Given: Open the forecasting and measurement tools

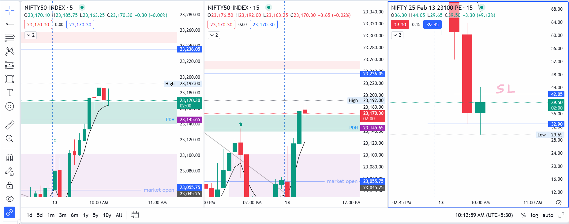Looking at the screenshot, I should tap(9, 65).
